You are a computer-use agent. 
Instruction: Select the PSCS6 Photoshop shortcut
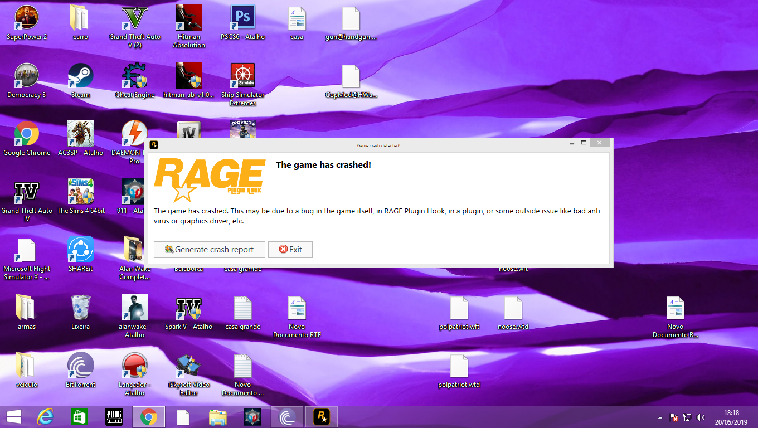(x=242, y=23)
